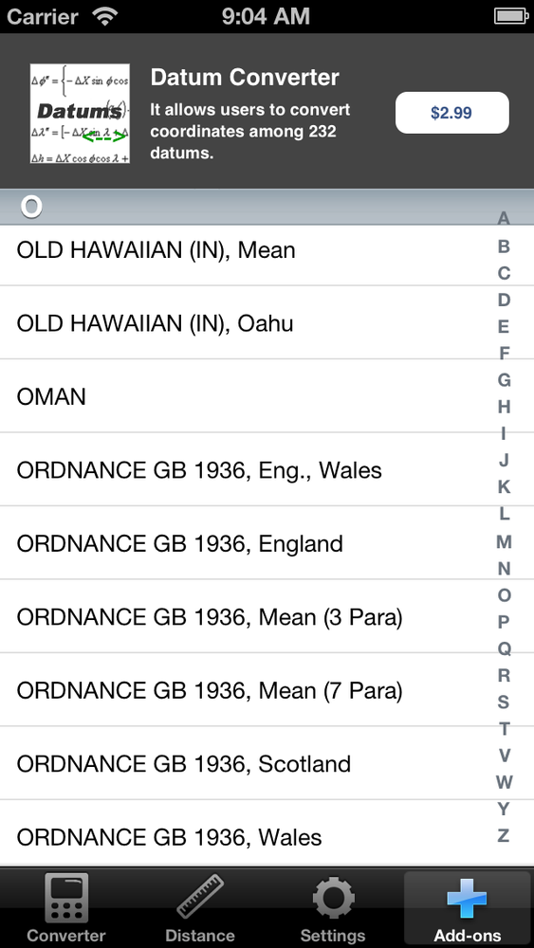Jump to letter G in index

click(504, 380)
